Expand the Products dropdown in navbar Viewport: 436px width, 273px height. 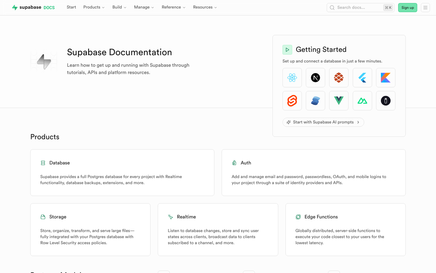[x=94, y=7]
